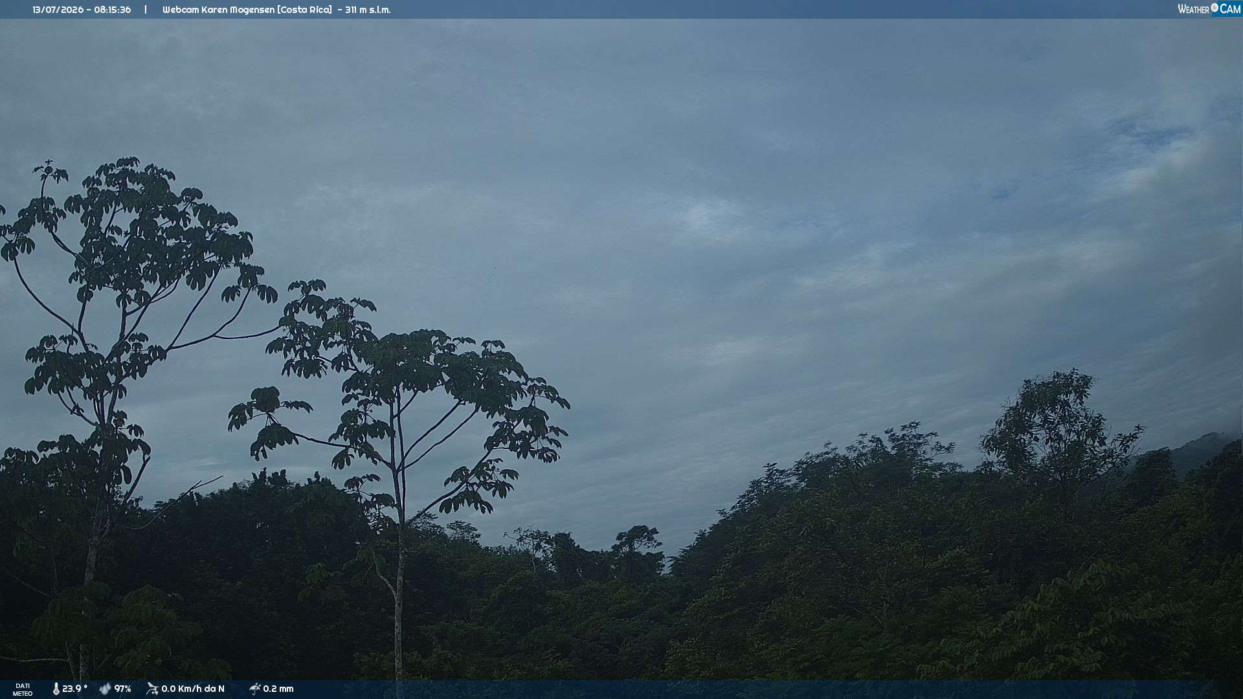Click the DATI METEO label
This screenshot has height=699, width=1243.
[23, 690]
